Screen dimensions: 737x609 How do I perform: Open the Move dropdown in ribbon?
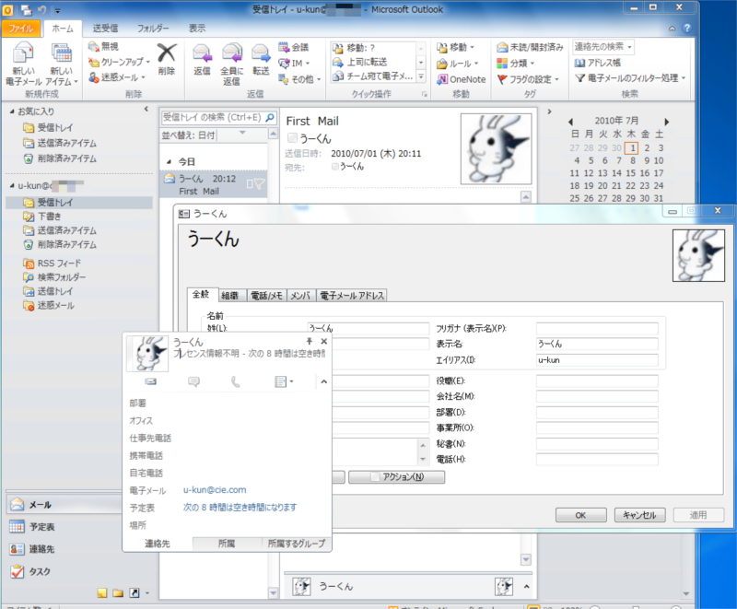pos(455,48)
